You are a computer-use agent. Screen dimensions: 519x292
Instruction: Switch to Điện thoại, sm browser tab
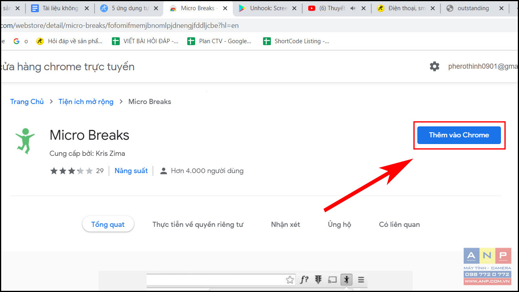coord(407,8)
